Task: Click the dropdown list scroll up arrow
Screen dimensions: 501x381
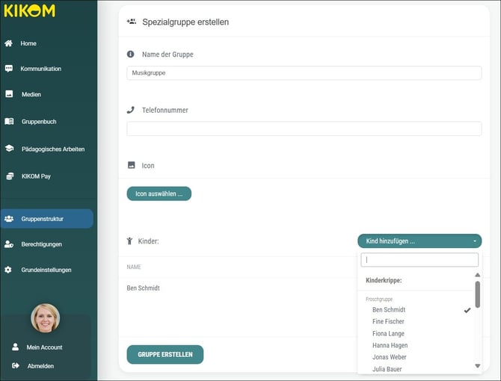Action: click(x=477, y=275)
